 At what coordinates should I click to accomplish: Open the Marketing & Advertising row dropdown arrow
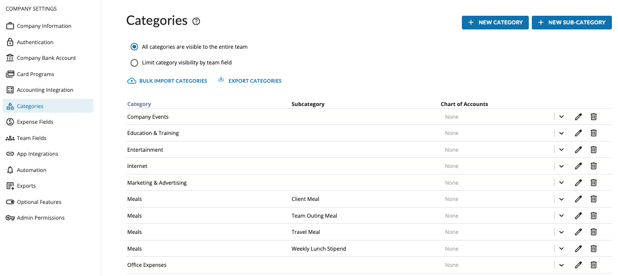tap(561, 183)
